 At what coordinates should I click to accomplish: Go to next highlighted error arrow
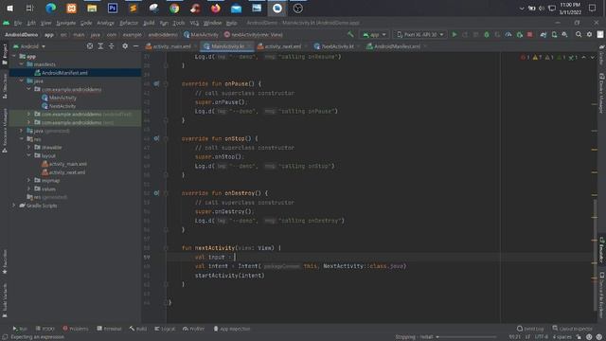coord(593,57)
